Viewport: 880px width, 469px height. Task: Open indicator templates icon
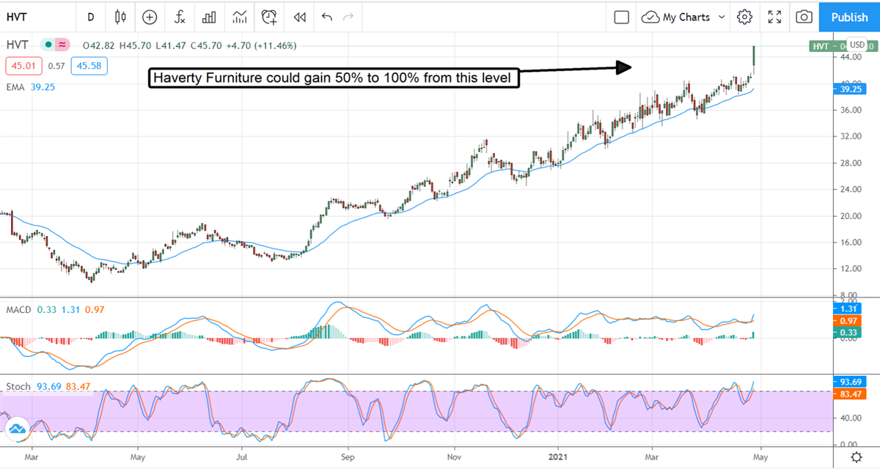pyautogui.click(x=239, y=17)
